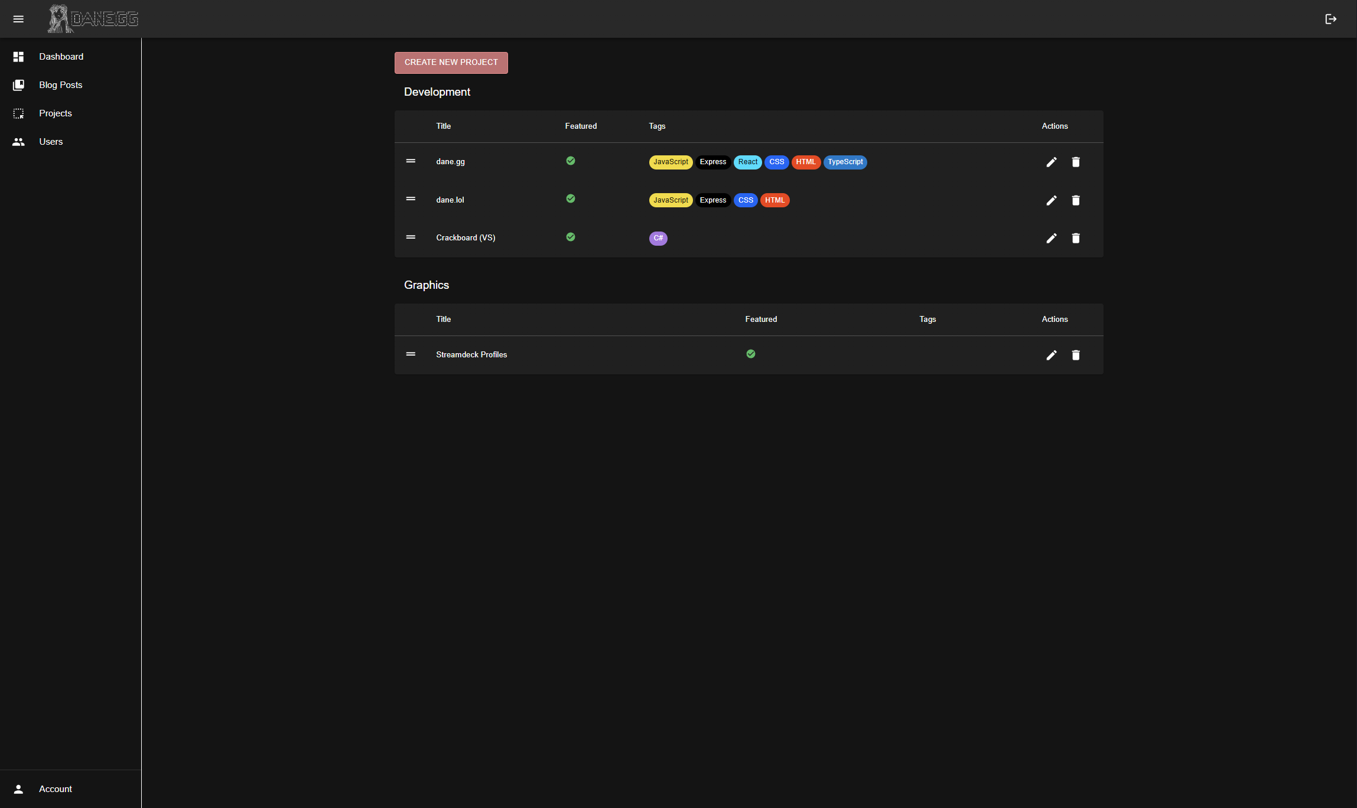Open the Users page in sidebar
1357x808 pixels.
[x=51, y=142]
